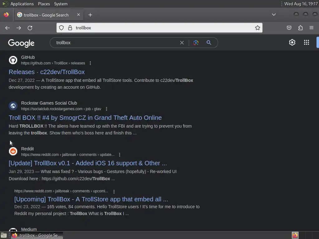Close the trollbox Google Search tab

point(79,15)
